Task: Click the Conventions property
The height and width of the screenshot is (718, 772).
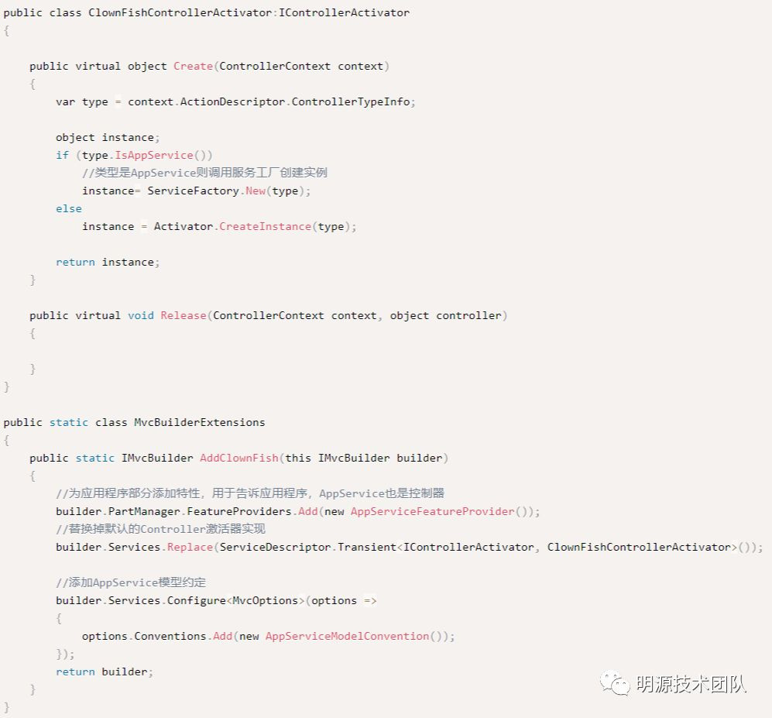Action: coord(170,636)
